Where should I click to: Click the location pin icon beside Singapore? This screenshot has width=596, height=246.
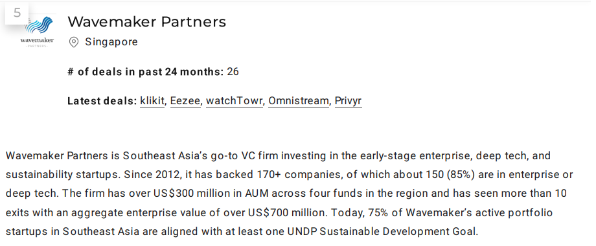coord(73,42)
